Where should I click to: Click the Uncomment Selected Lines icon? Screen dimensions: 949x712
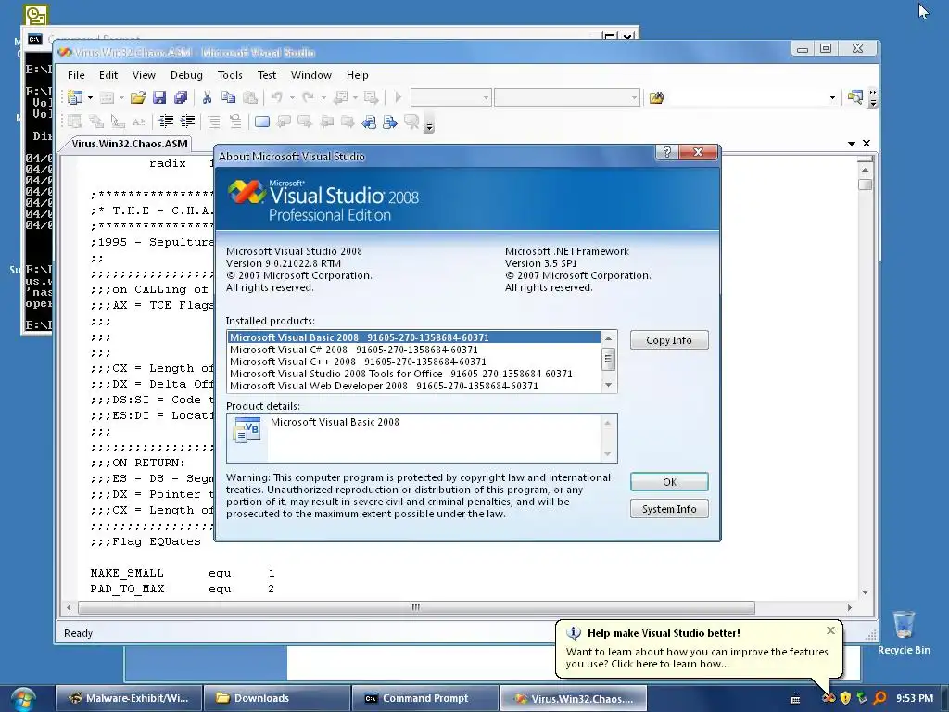235,121
